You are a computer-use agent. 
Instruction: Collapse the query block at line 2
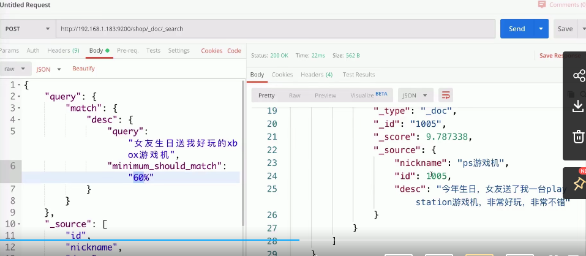[x=19, y=97]
